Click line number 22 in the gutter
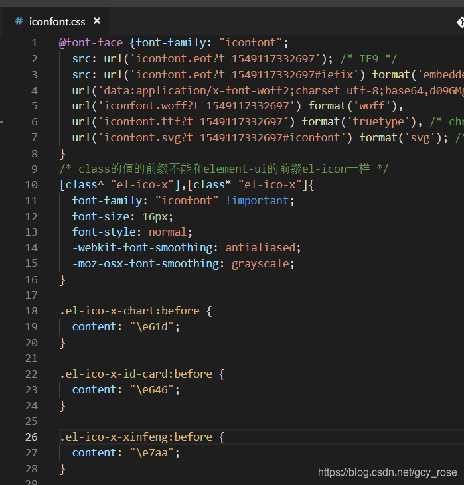 pos(31,374)
